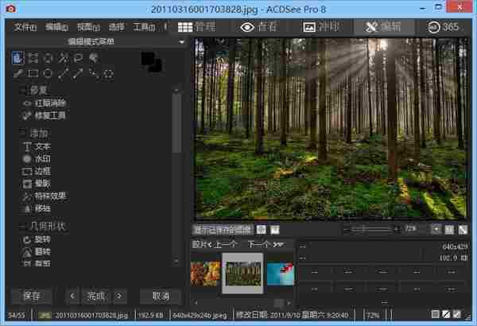The height and width of the screenshot is (326, 477).
Task: Open the Rotate tool (旋转)
Action: [x=41, y=239]
